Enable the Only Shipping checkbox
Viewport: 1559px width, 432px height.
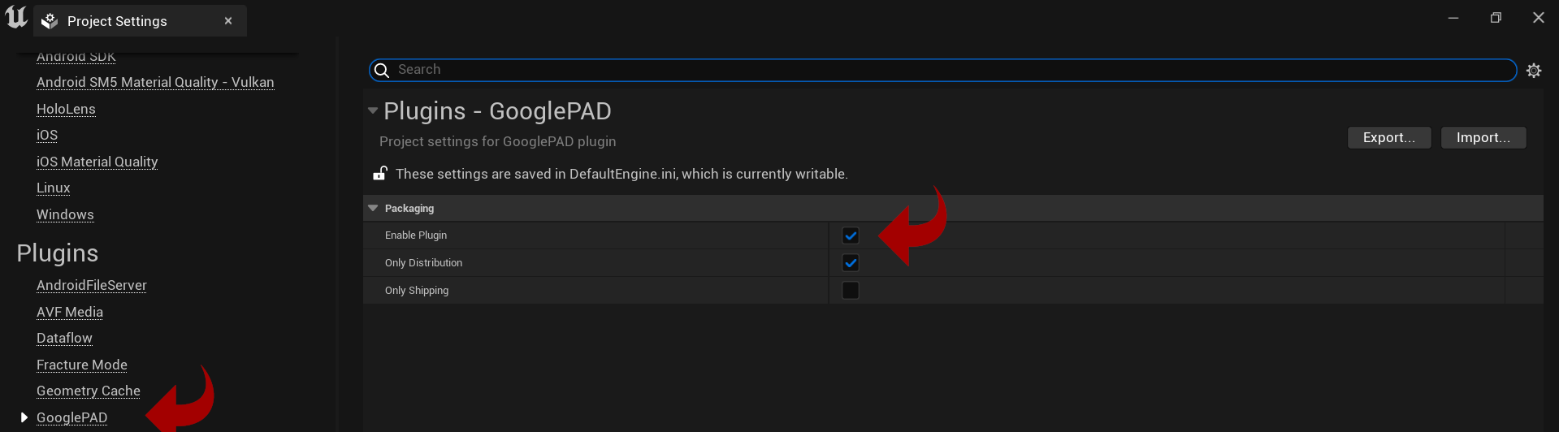click(x=851, y=291)
